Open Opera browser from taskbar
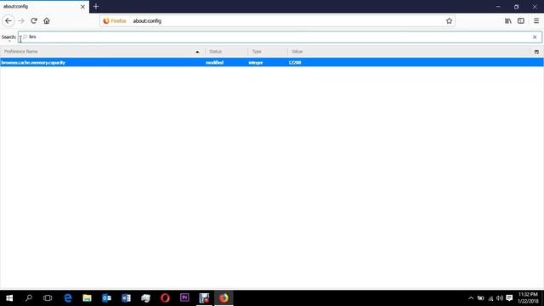This screenshot has height=306, width=544. 165,298
